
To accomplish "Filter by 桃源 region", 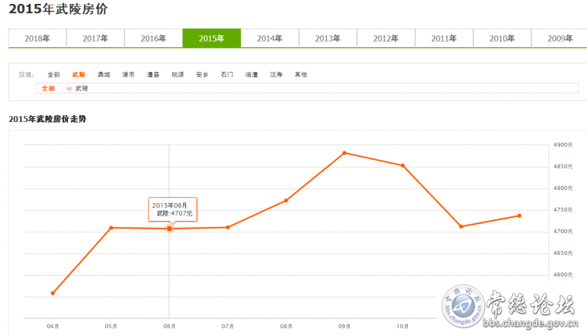I will pyautogui.click(x=178, y=75).
